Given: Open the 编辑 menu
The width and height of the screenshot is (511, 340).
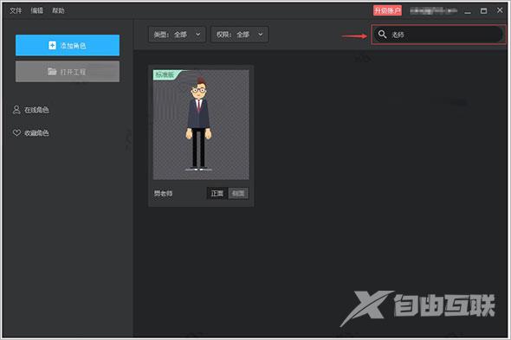Looking at the screenshot, I should [x=37, y=10].
